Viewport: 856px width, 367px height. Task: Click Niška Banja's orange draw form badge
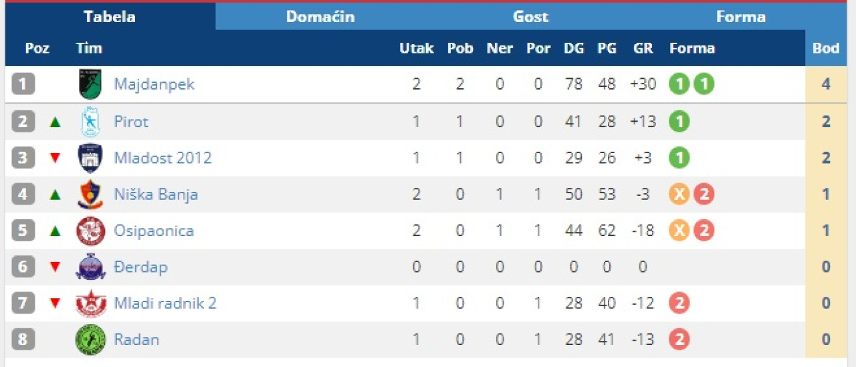pyautogui.click(x=679, y=195)
